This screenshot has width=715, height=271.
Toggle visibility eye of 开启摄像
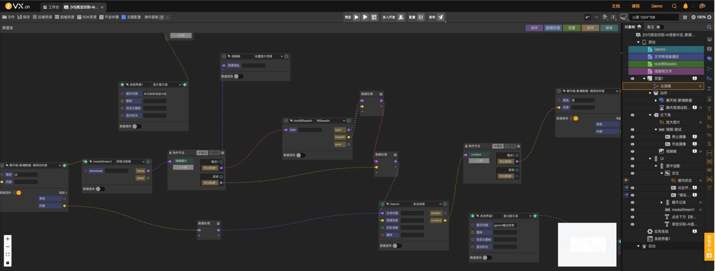pyautogui.click(x=633, y=144)
